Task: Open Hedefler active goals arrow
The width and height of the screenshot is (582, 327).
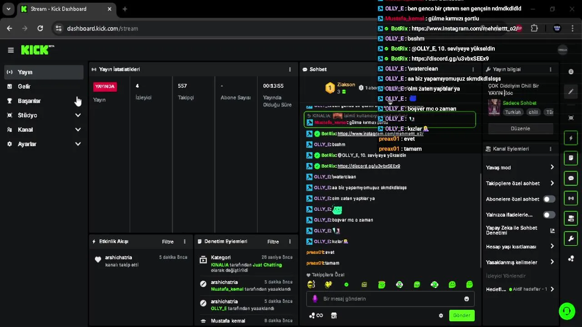Action: [552, 289]
